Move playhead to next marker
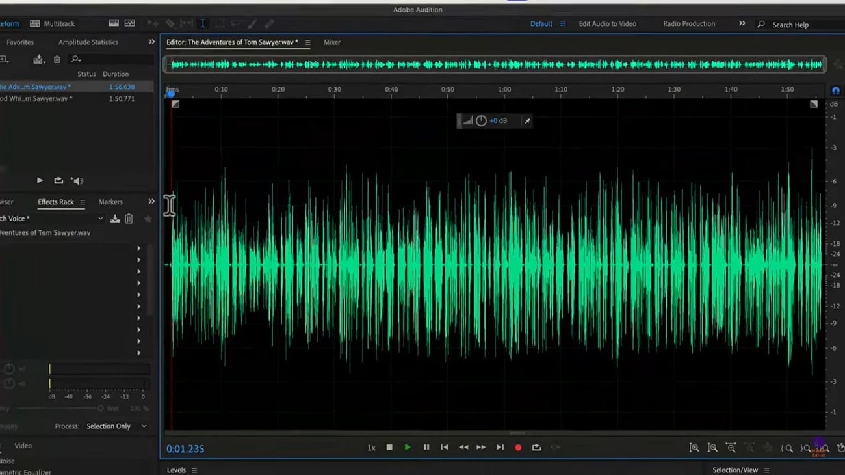 point(500,447)
